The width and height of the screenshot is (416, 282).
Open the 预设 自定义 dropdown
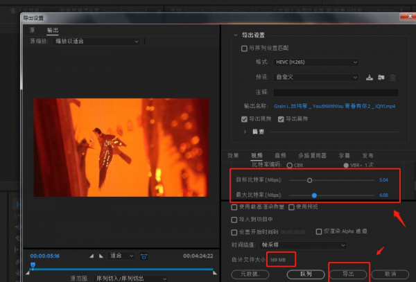(x=316, y=78)
